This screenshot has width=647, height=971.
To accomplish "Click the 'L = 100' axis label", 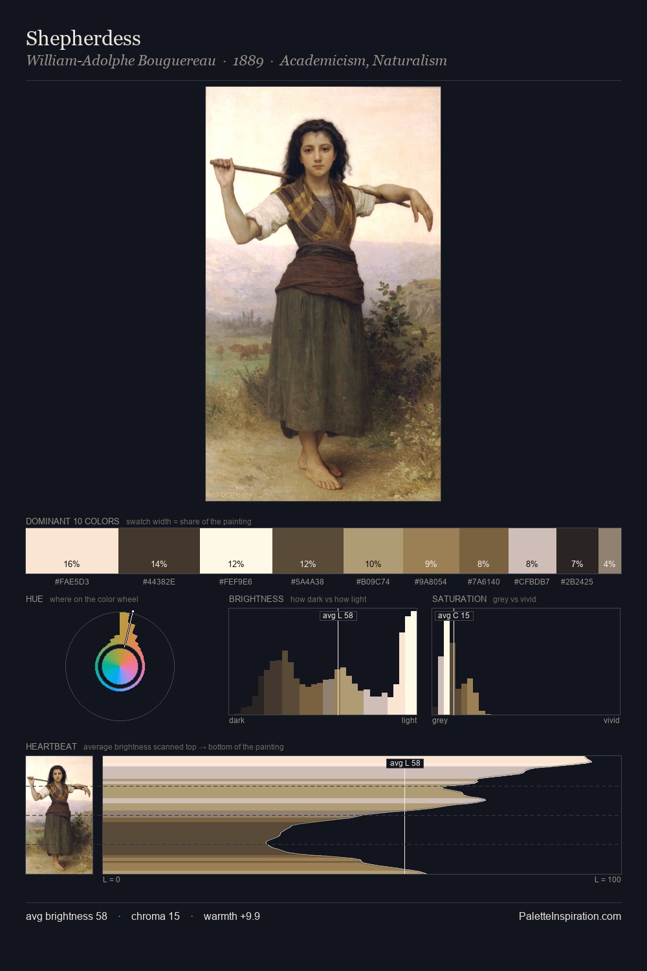I will click(x=608, y=880).
